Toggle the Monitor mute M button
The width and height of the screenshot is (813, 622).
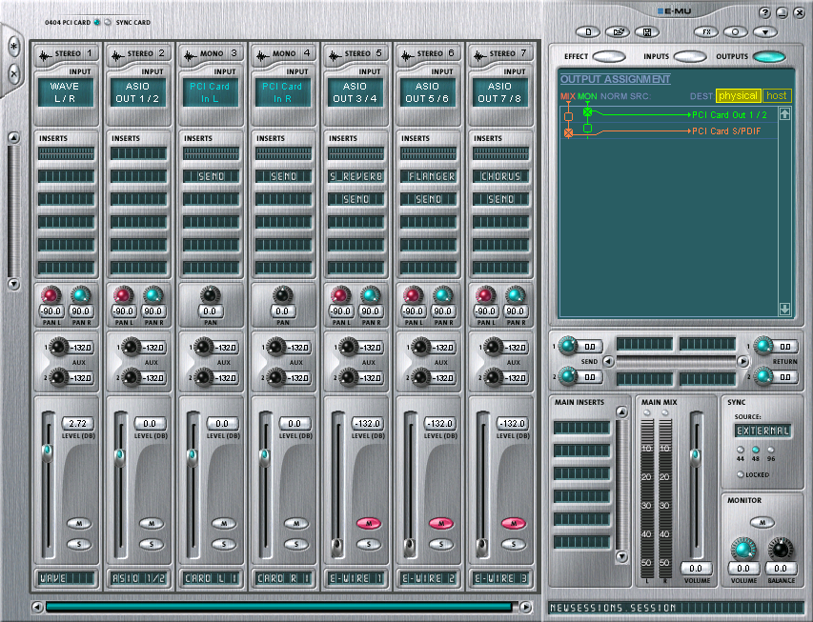[x=762, y=523]
